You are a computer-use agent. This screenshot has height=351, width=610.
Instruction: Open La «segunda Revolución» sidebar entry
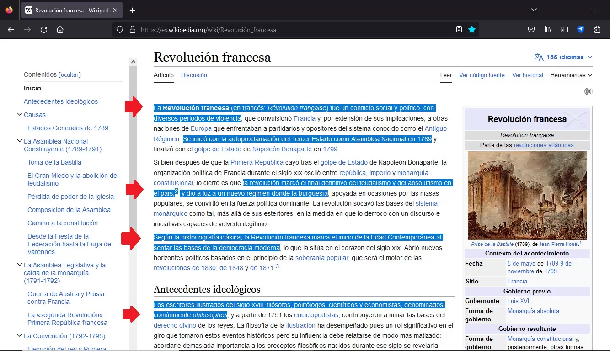click(67, 319)
